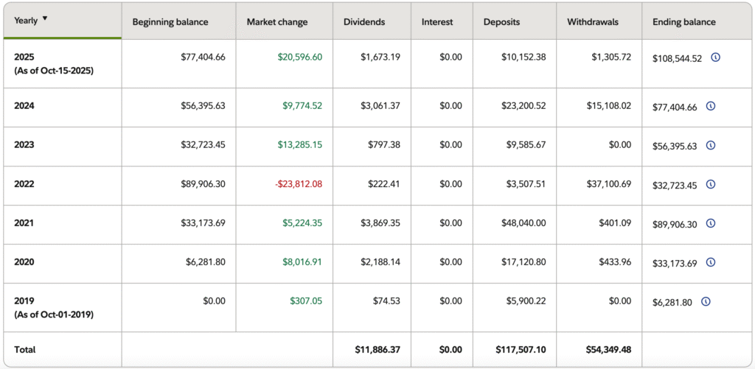755x369 pixels.
Task: Click the Ending balance column header
Action: click(x=683, y=22)
